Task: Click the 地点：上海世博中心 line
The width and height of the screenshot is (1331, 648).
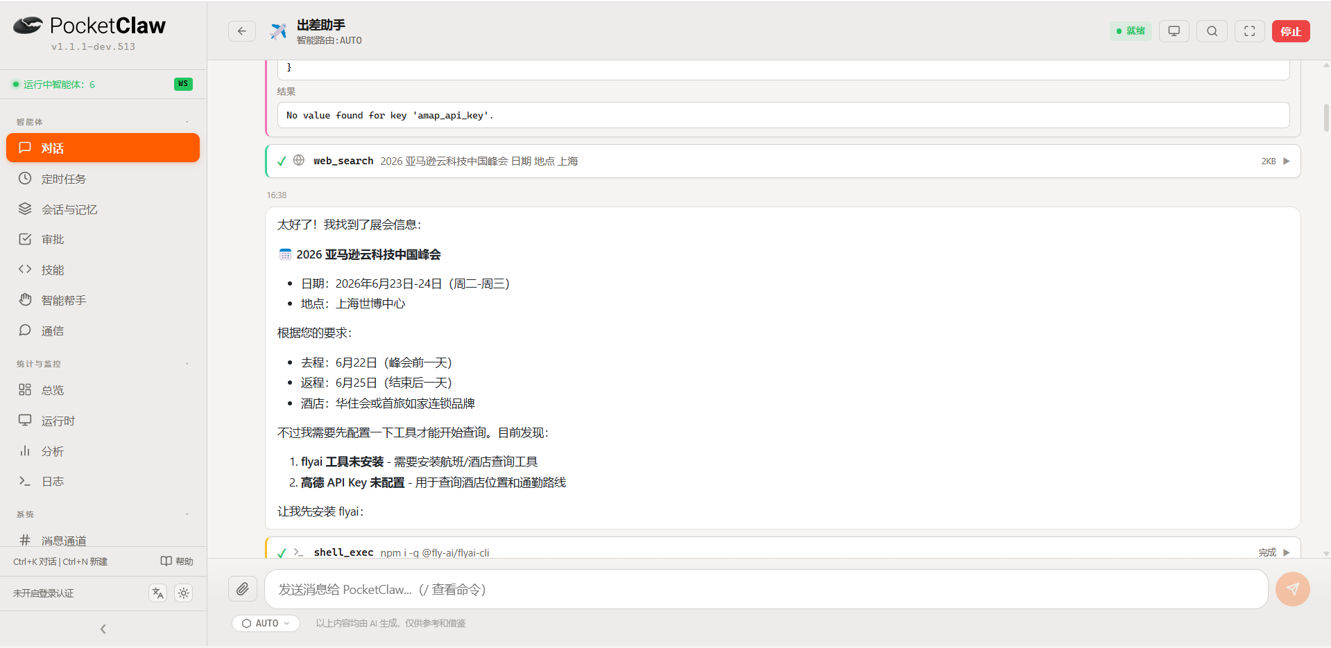Action: pos(353,304)
